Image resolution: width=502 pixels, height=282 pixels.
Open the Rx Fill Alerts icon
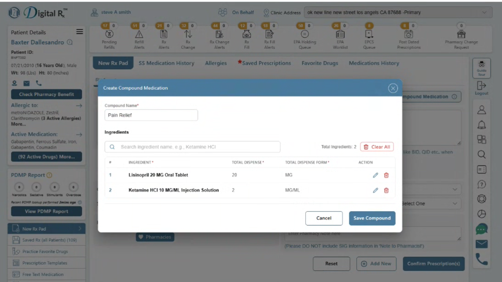pyautogui.click(x=269, y=34)
